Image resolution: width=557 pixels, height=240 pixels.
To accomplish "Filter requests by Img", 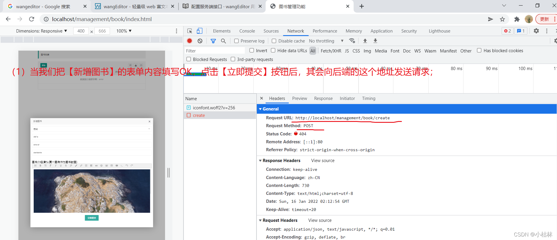I will [367, 51].
